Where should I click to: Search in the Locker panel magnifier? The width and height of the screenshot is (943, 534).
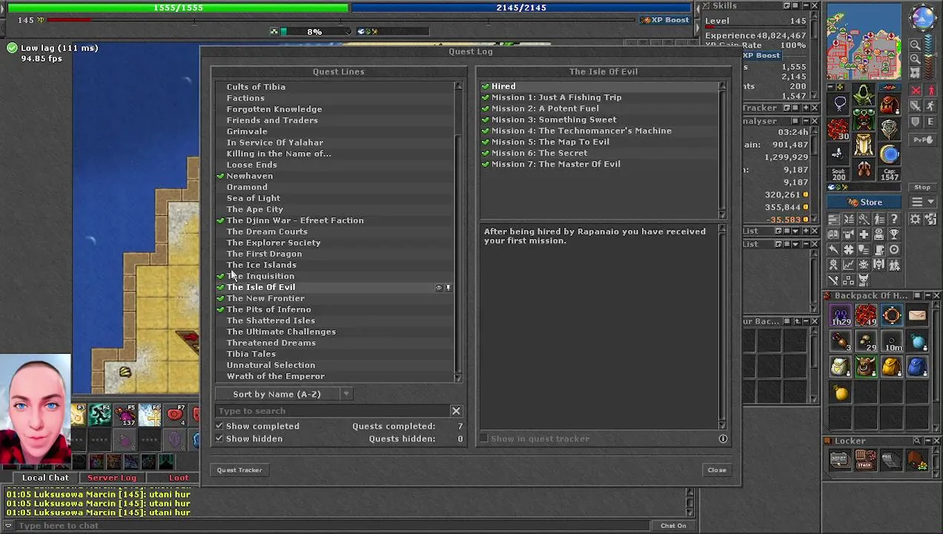917,441
